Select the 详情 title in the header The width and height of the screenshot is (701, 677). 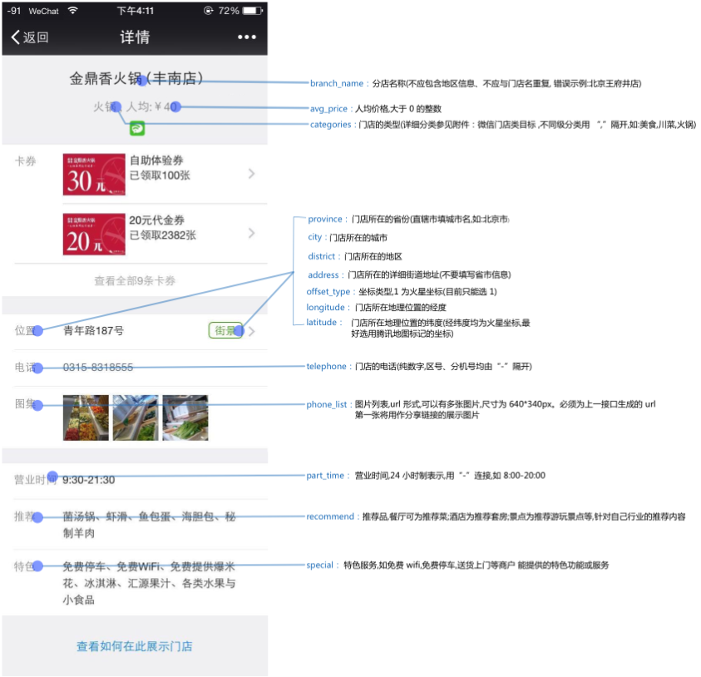coord(133,37)
